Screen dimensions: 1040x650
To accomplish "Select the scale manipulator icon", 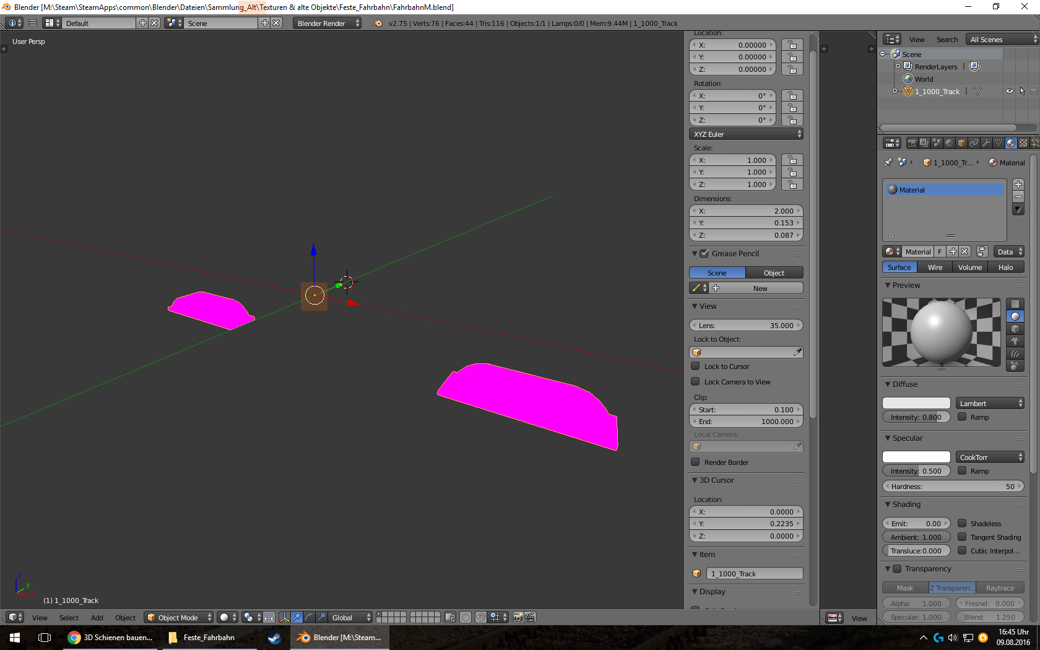I will [x=321, y=617].
